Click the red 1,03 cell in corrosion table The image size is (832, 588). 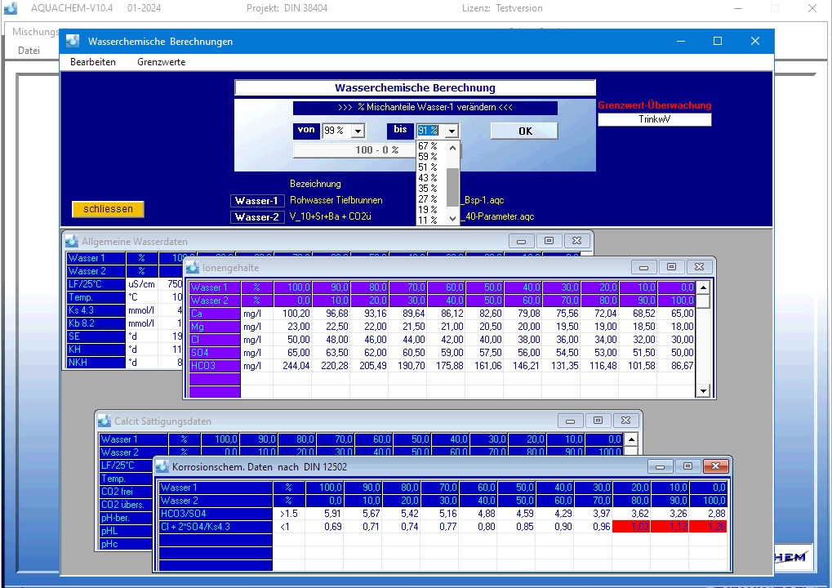tap(631, 527)
